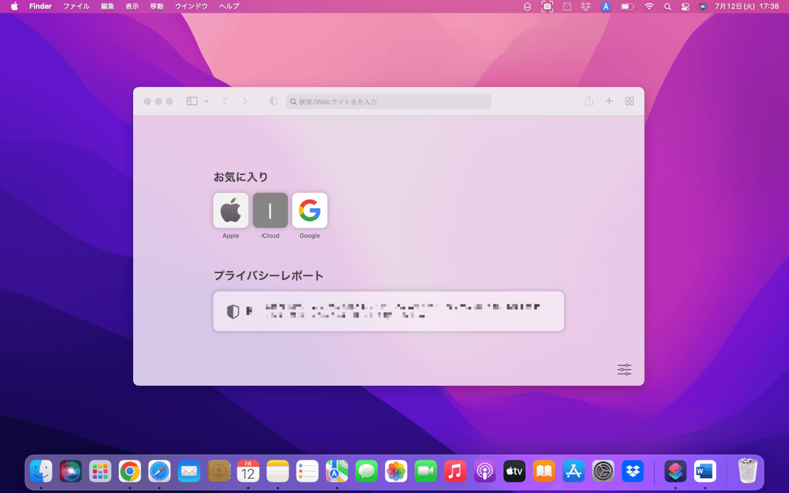Open Messages from the Dock
789x493 pixels.
point(367,471)
